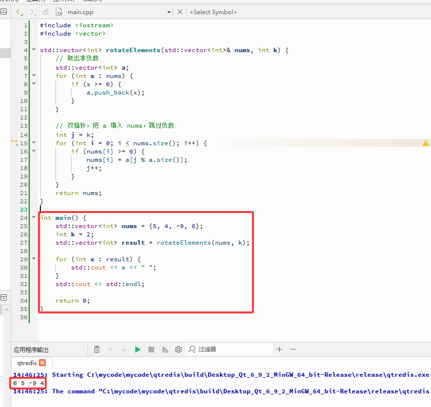Collapse the main function at line 24
The image size is (431, 407).
pos(34,217)
